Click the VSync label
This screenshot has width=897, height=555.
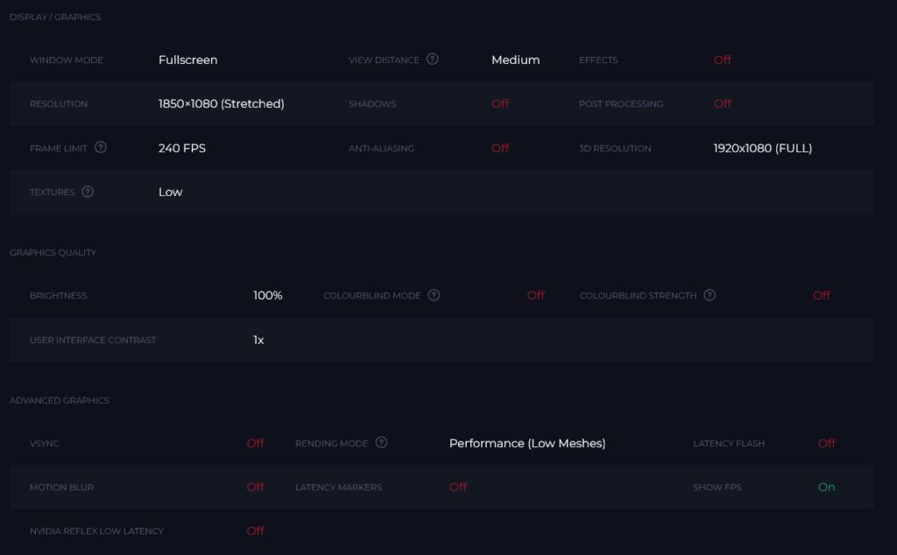45,444
